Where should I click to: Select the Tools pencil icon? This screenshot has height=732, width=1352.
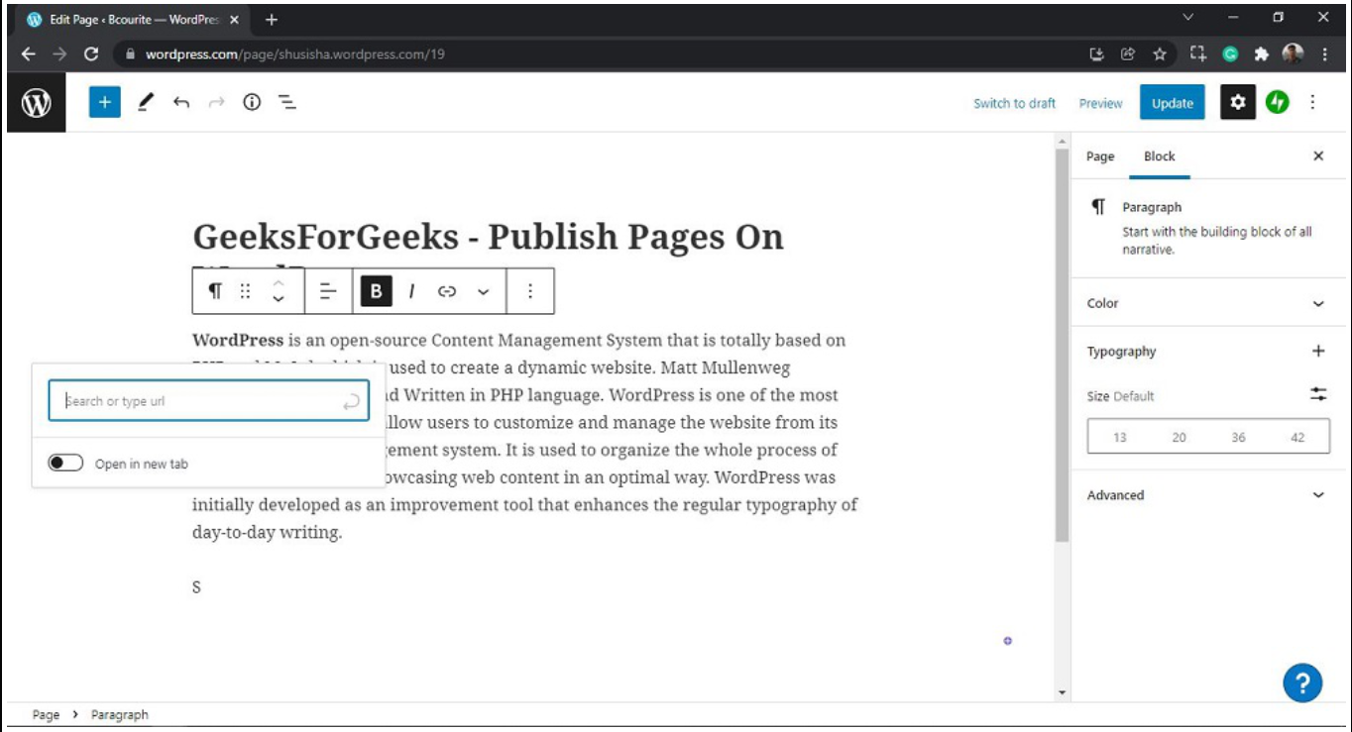click(146, 102)
